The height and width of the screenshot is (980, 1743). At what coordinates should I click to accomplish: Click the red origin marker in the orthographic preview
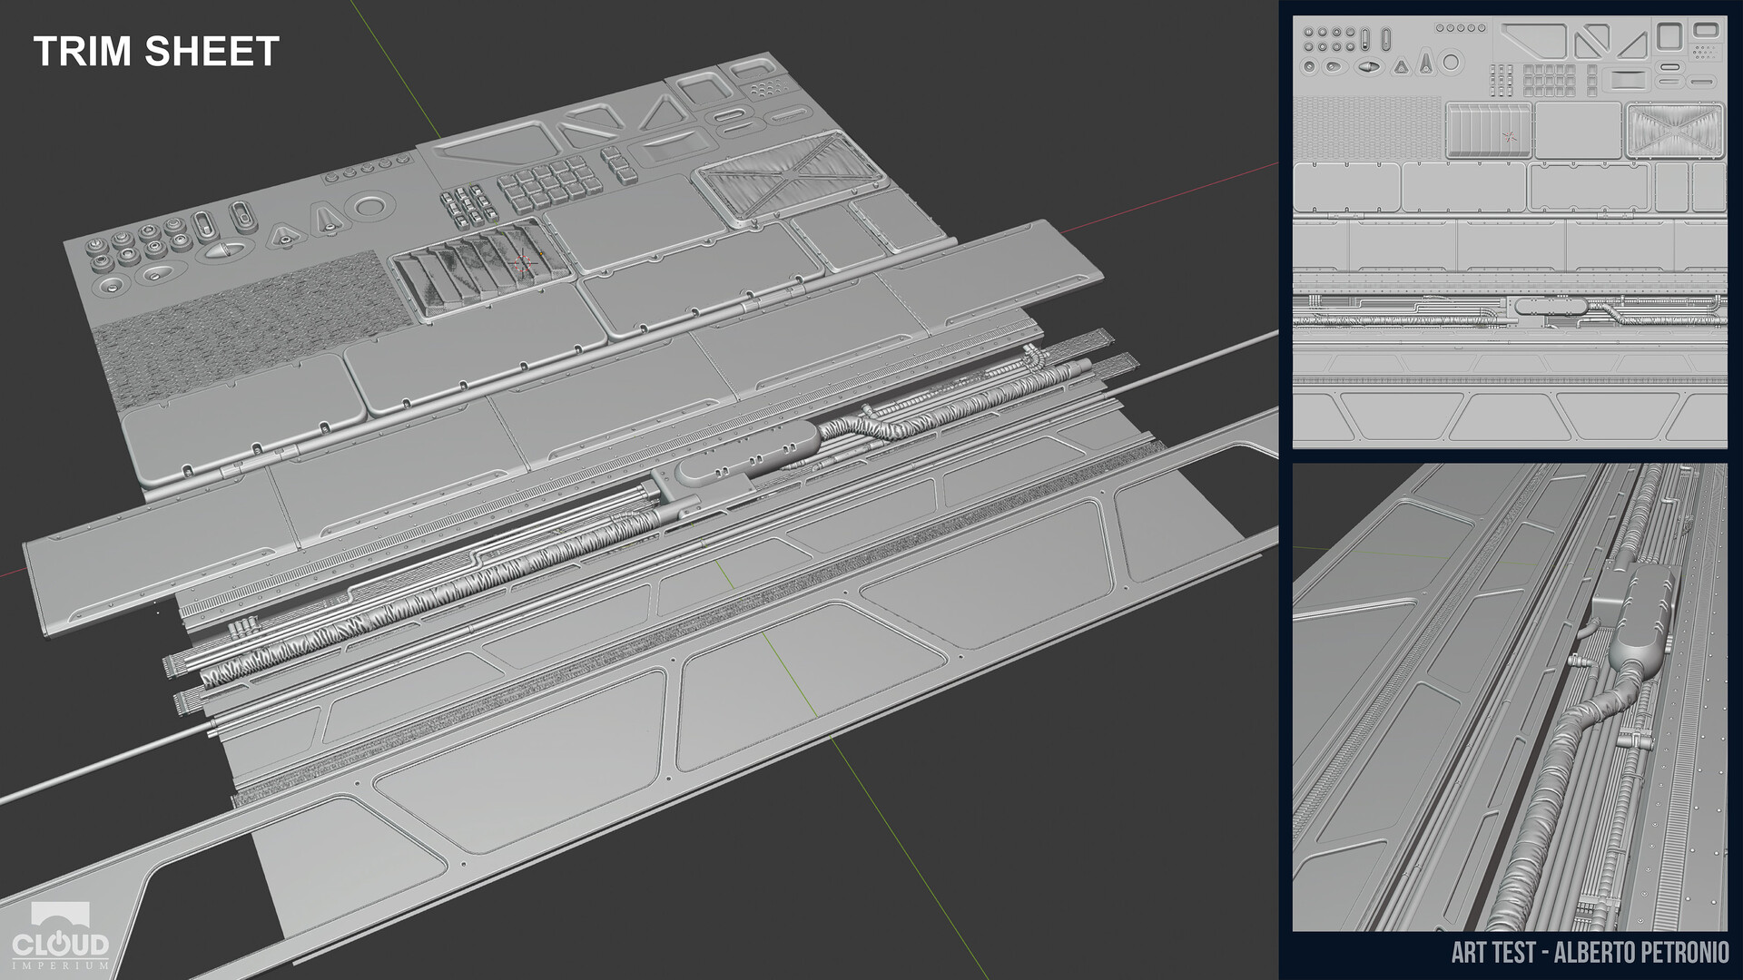point(1510,137)
